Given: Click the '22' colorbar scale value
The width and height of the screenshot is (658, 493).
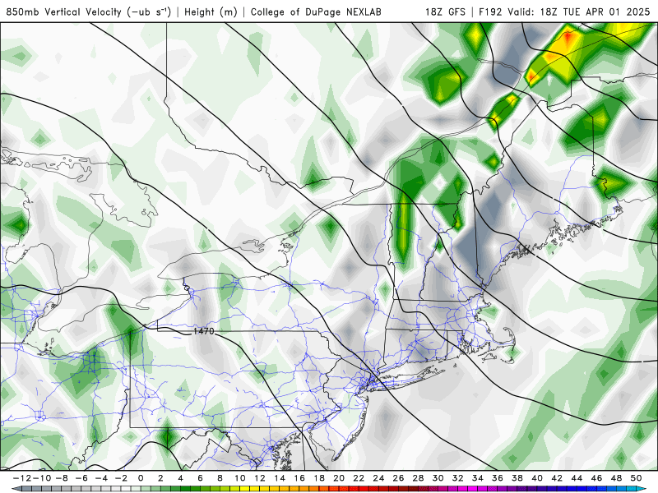Looking at the screenshot, I should 359,478.
